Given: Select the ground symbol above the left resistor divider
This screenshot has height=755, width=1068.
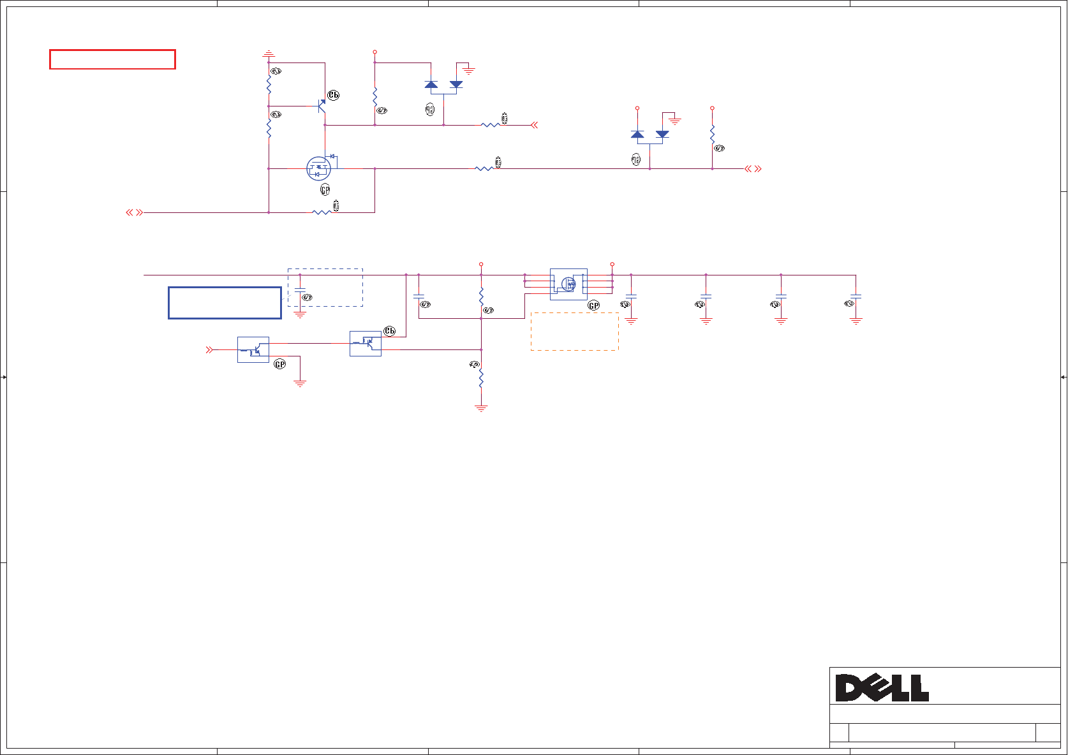Looking at the screenshot, I should tap(269, 54).
